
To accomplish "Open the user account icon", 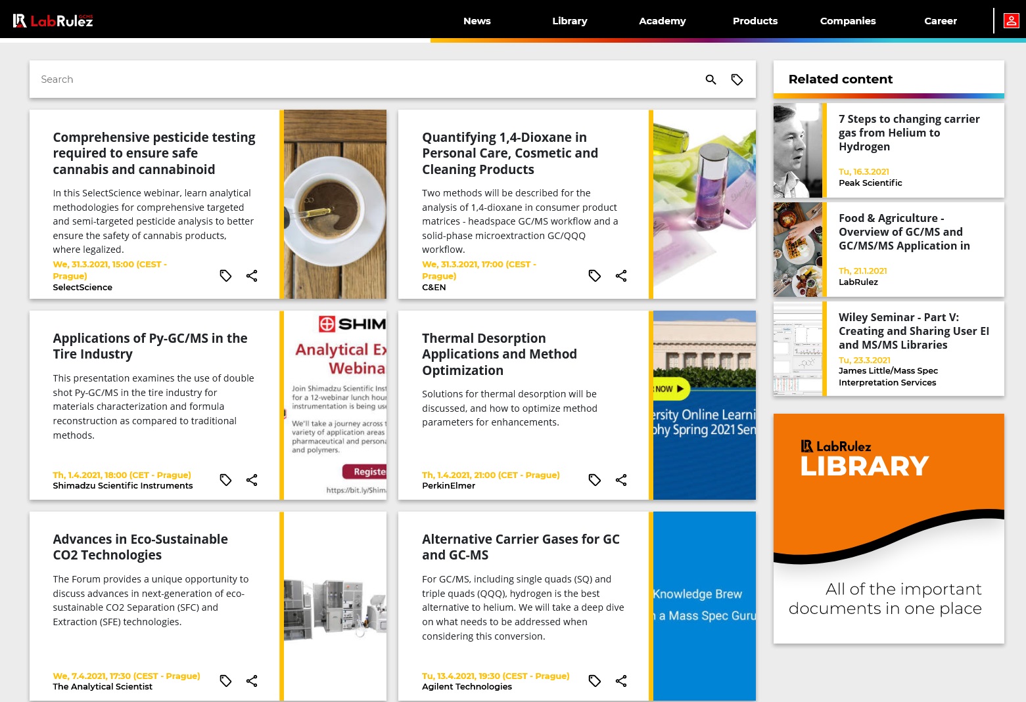I will [1011, 20].
